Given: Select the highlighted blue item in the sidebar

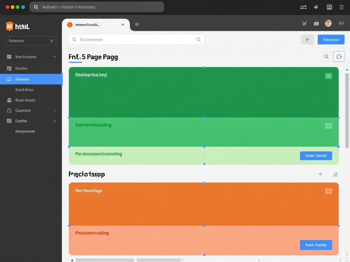Looking at the screenshot, I should [x=31, y=79].
